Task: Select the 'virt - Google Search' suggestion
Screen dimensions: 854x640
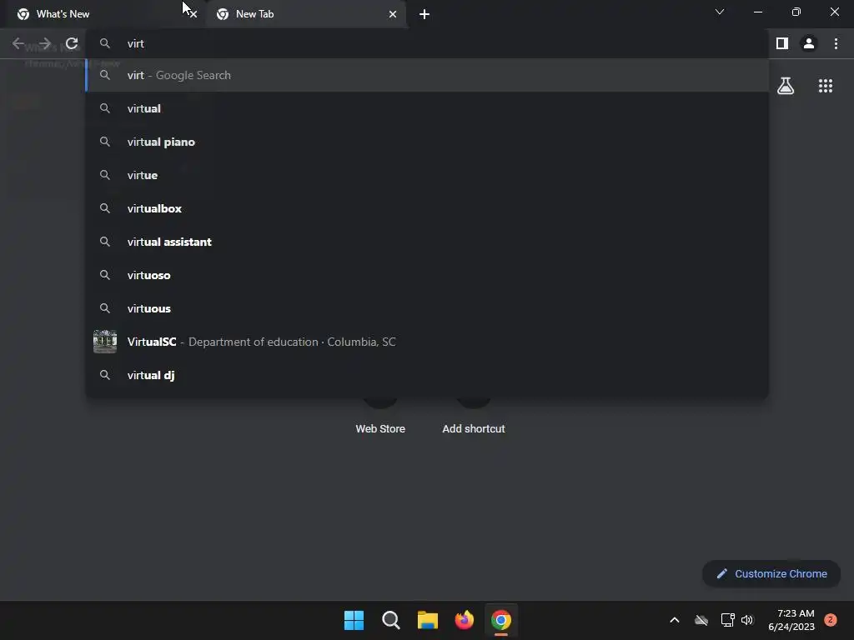Action: 428,75
